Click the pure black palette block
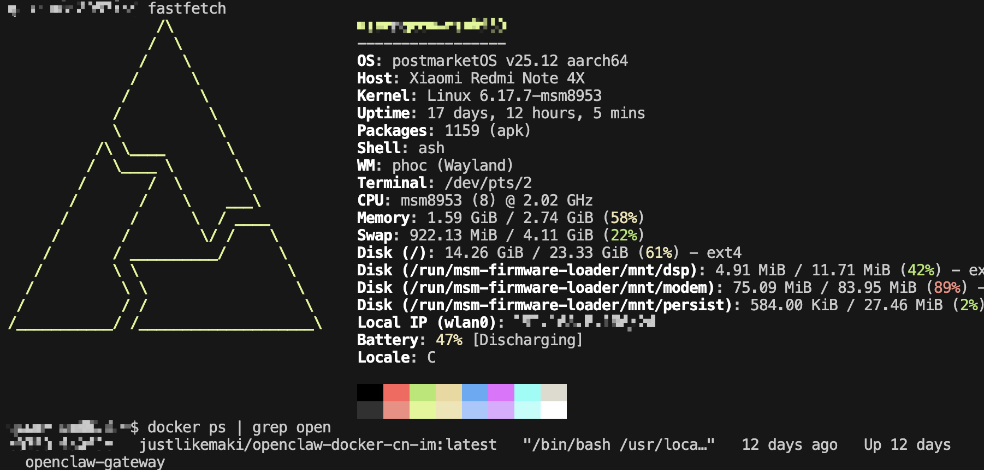 click(370, 393)
